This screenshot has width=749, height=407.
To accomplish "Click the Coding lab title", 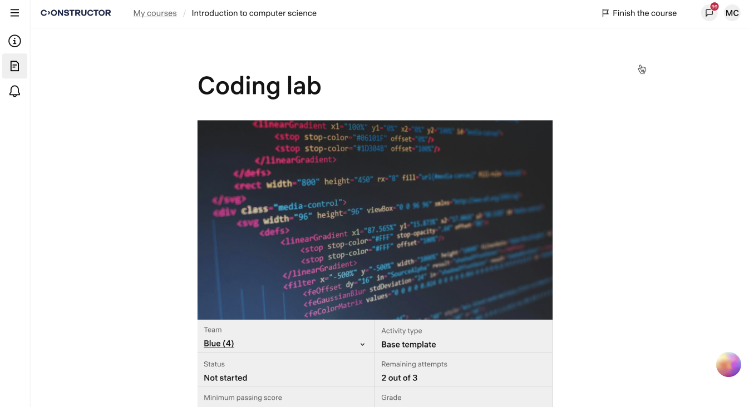I will click(x=259, y=86).
